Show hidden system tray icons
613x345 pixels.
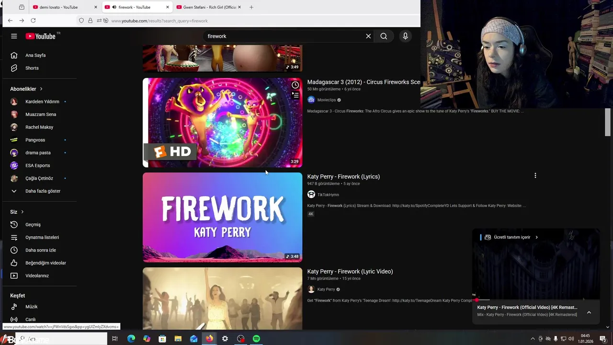[533, 339]
